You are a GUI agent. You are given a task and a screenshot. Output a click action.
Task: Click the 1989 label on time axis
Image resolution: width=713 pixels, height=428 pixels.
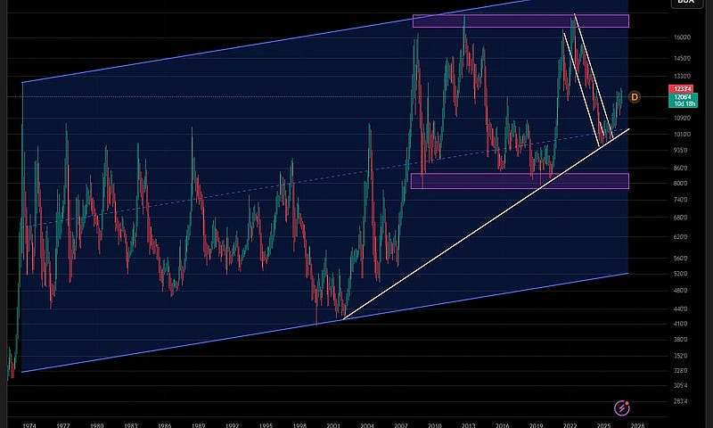point(198,425)
